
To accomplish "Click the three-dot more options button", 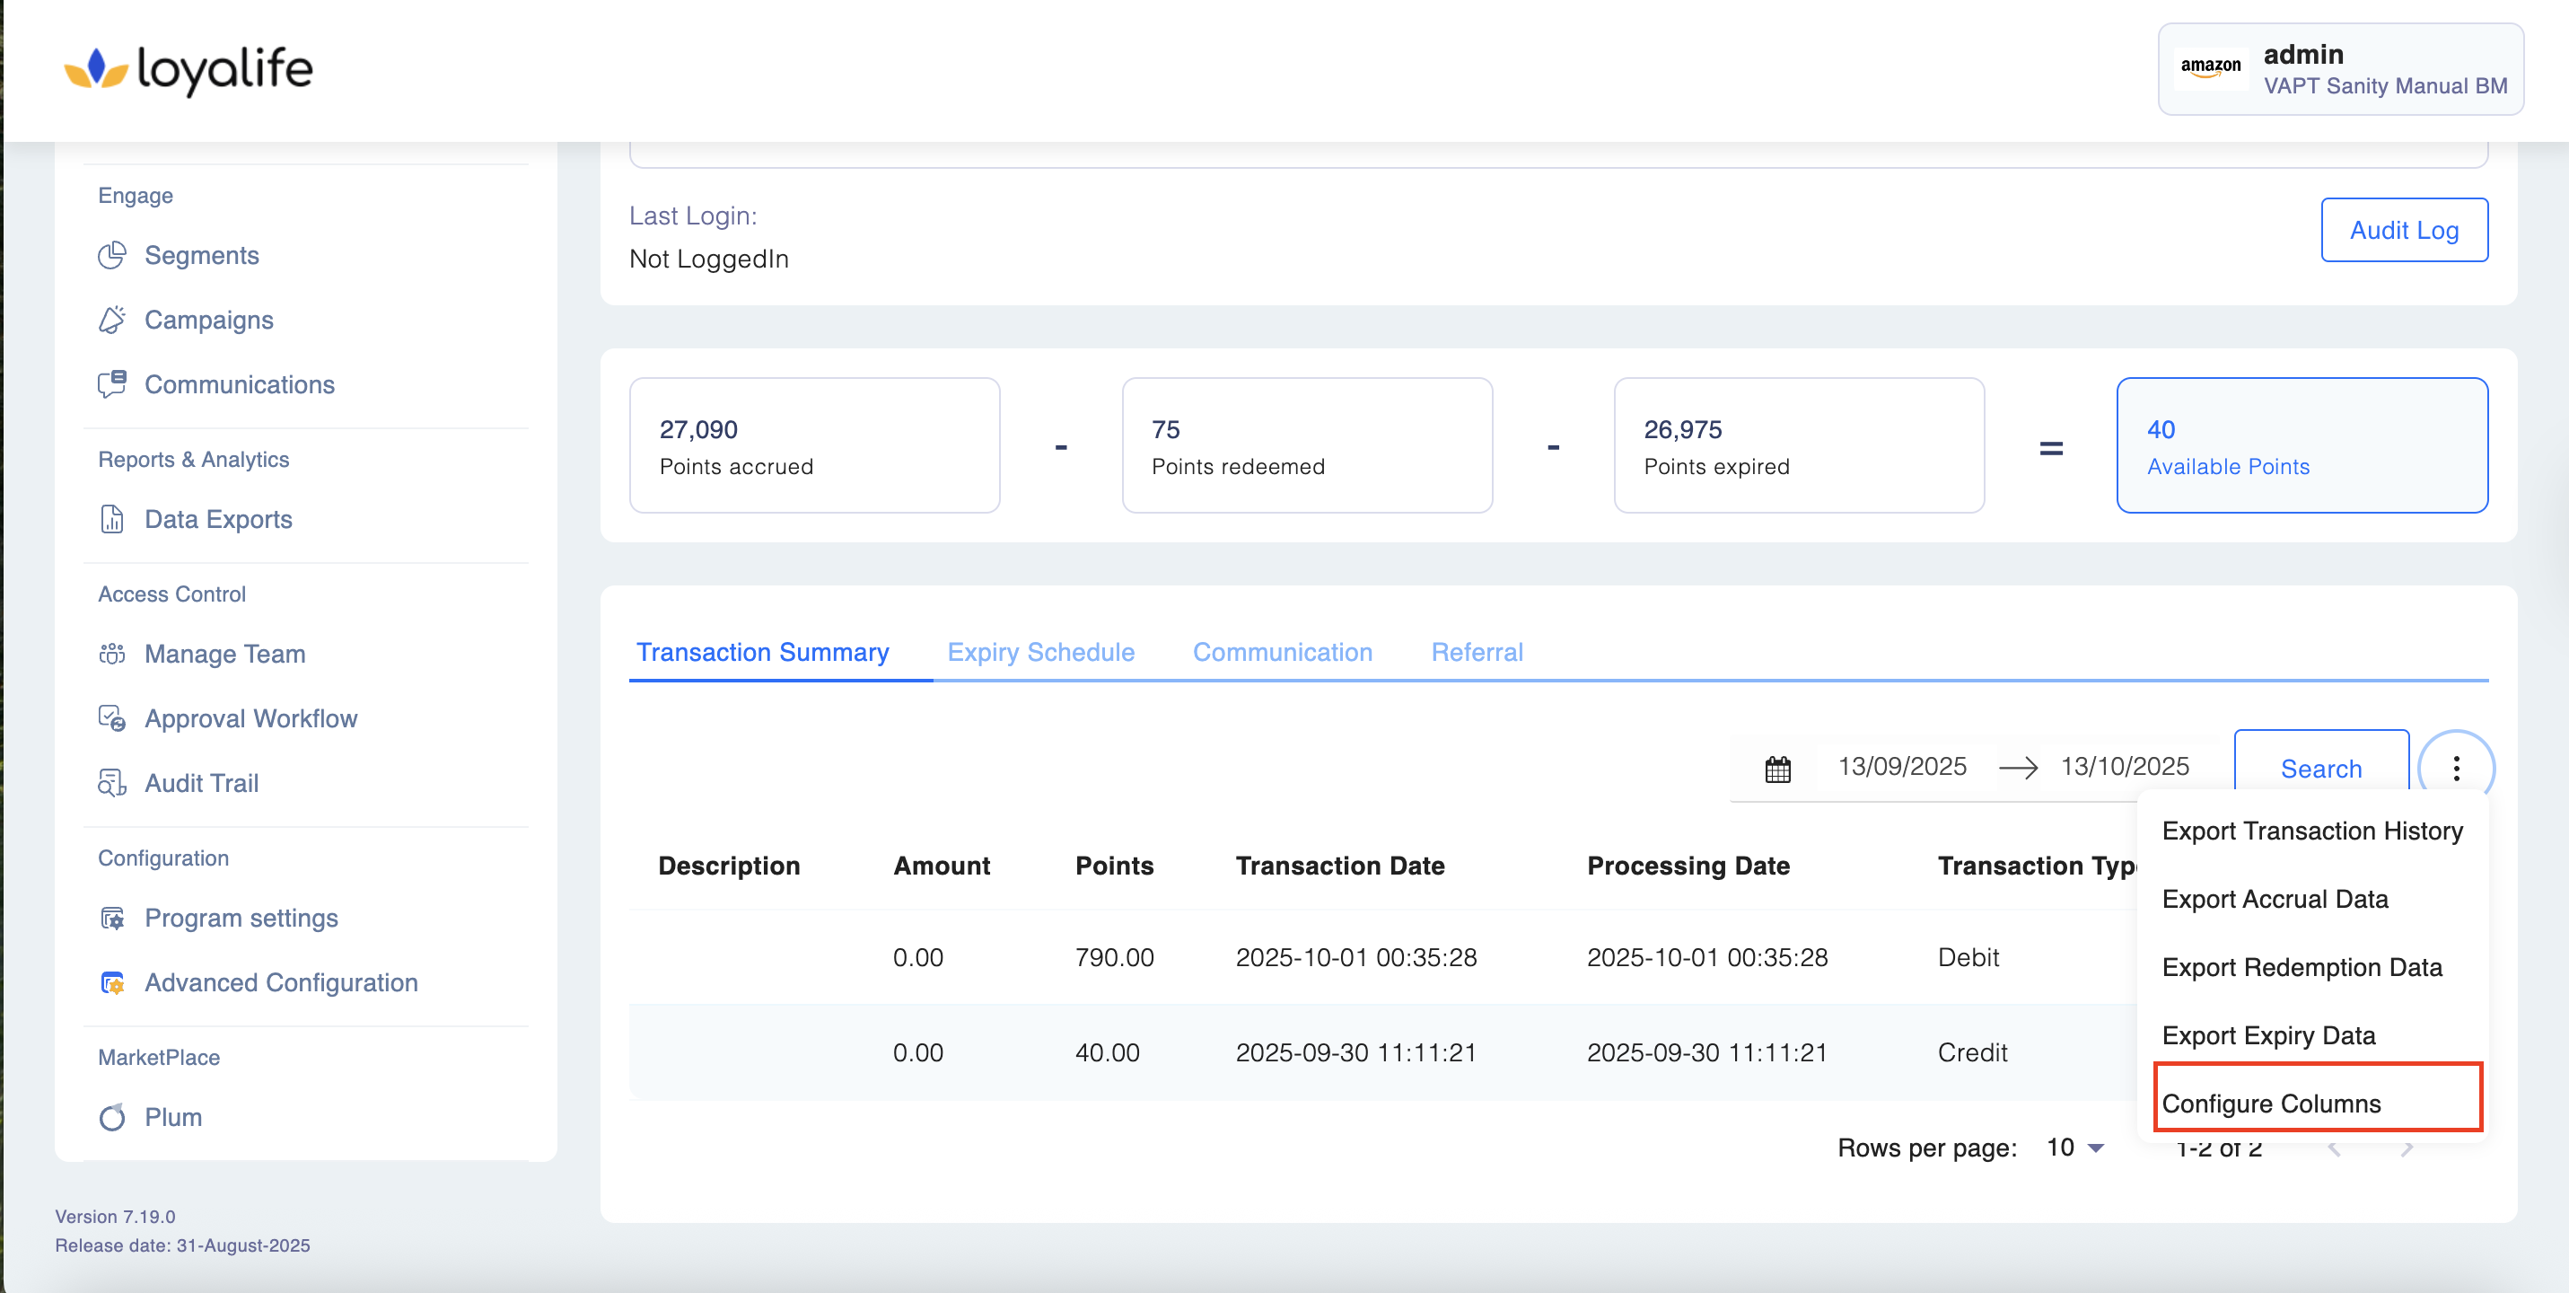I will tap(2455, 769).
